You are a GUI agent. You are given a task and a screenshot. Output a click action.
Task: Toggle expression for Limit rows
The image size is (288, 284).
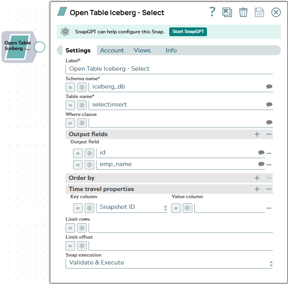click(x=70, y=228)
